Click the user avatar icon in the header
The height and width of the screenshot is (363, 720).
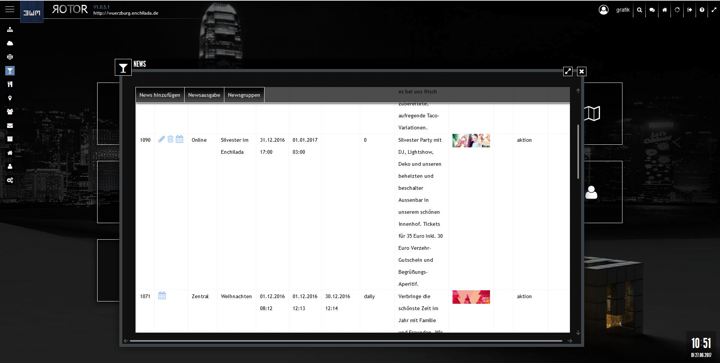pyautogui.click(x=604, y=10)
